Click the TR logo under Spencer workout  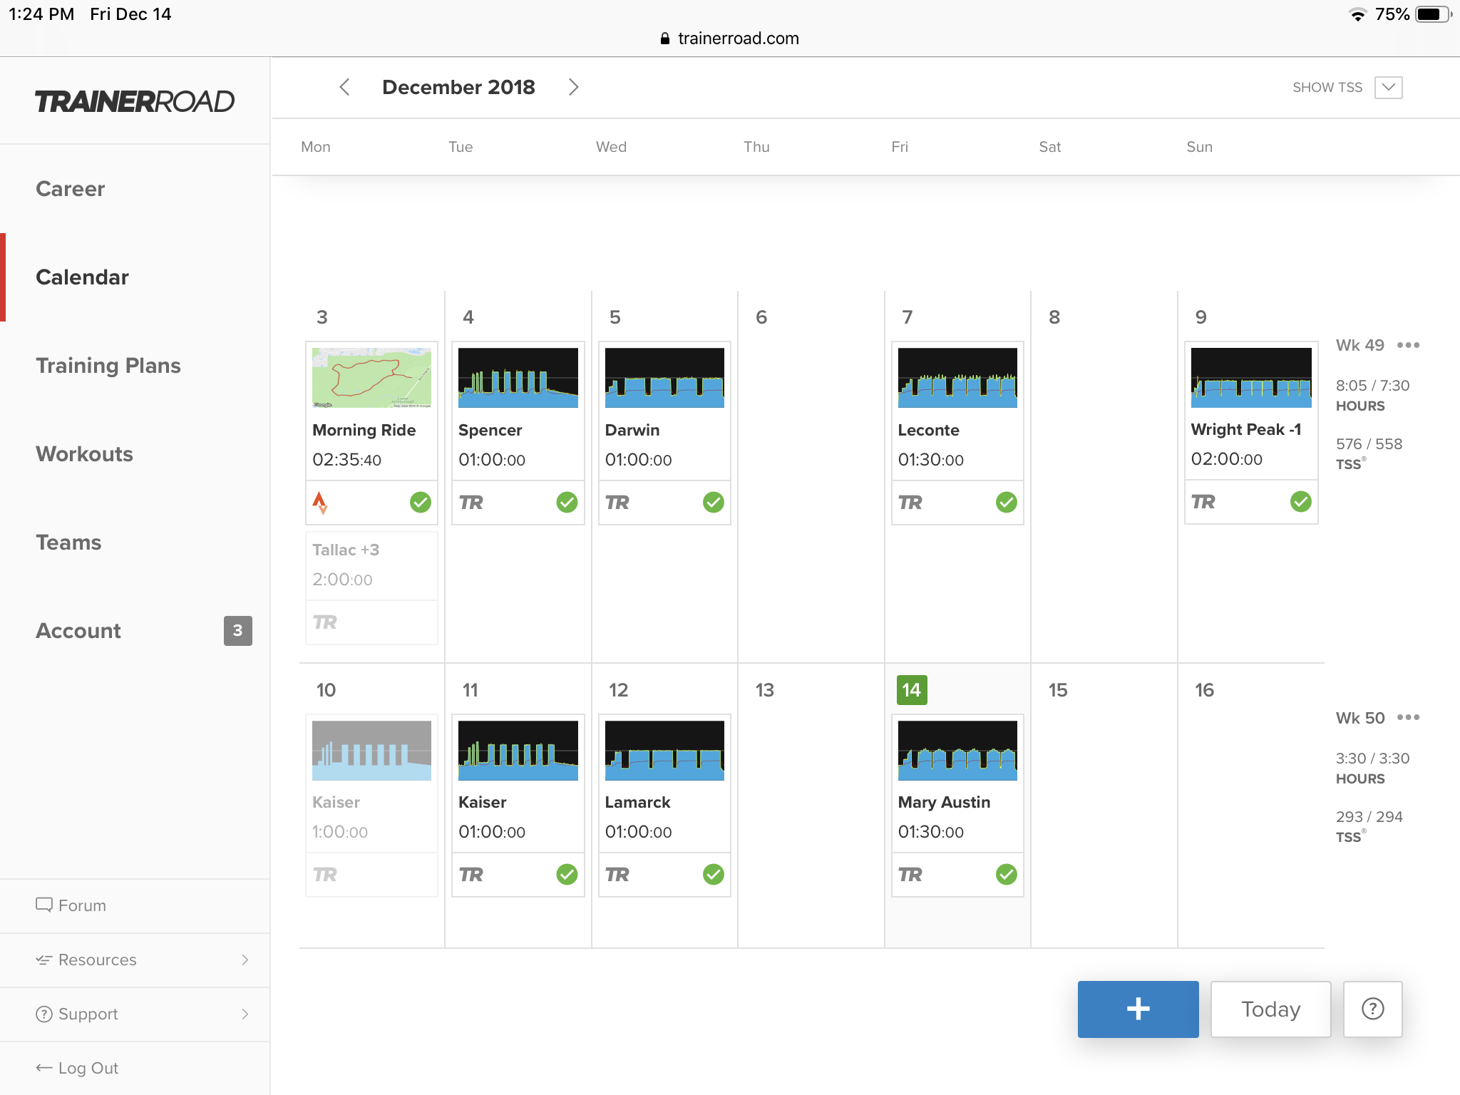click(471, 503)
